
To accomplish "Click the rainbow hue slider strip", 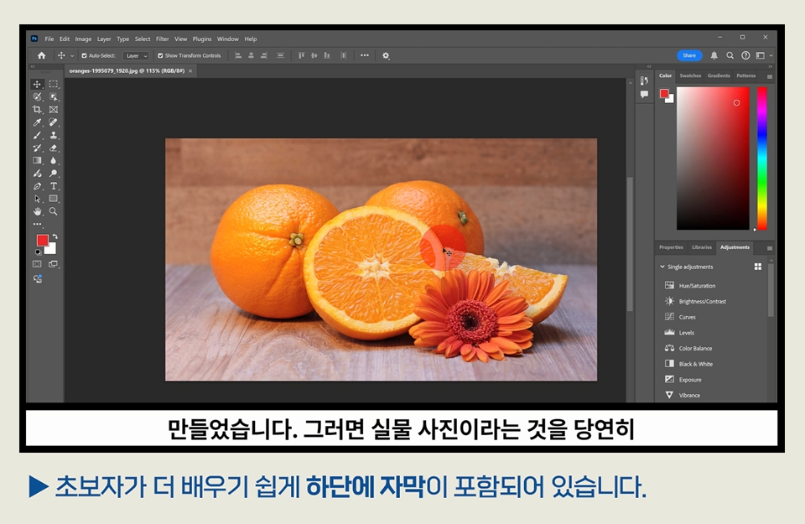I will (x=762, y=158).
